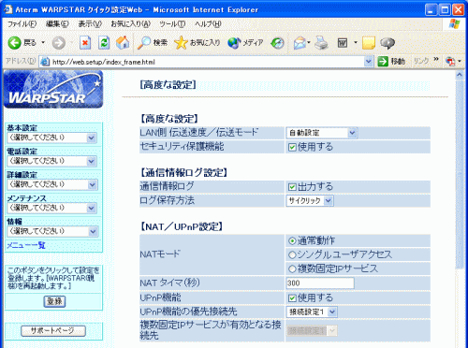
Task: Click the toolbar extension icon at far right
Action: pos(450,61)
